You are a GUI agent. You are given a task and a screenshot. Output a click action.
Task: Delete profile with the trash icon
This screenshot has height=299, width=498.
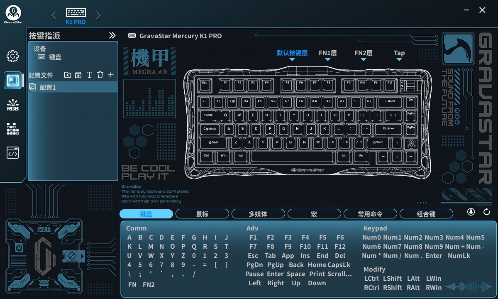tap(100, 75)
